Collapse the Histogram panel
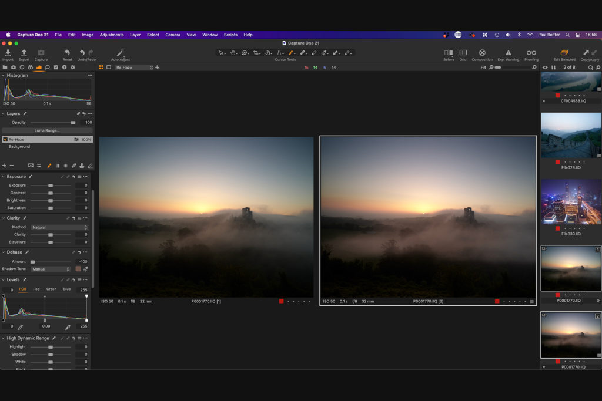The width and height of the screenshot is (602, 401). 3,76
